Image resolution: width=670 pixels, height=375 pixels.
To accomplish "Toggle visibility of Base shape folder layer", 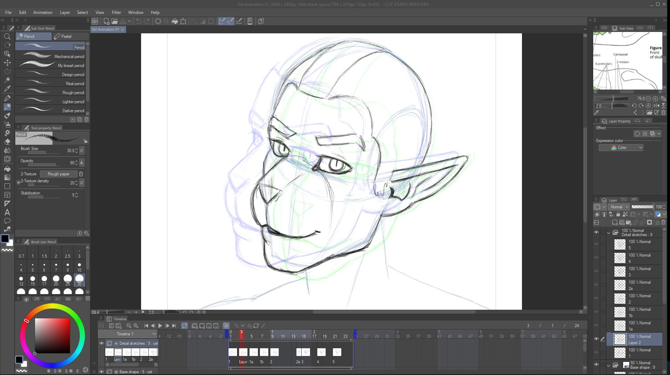I will 596,365.
